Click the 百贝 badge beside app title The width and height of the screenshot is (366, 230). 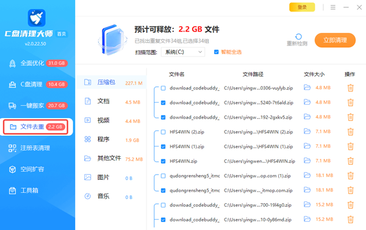[x=62, y=34]
